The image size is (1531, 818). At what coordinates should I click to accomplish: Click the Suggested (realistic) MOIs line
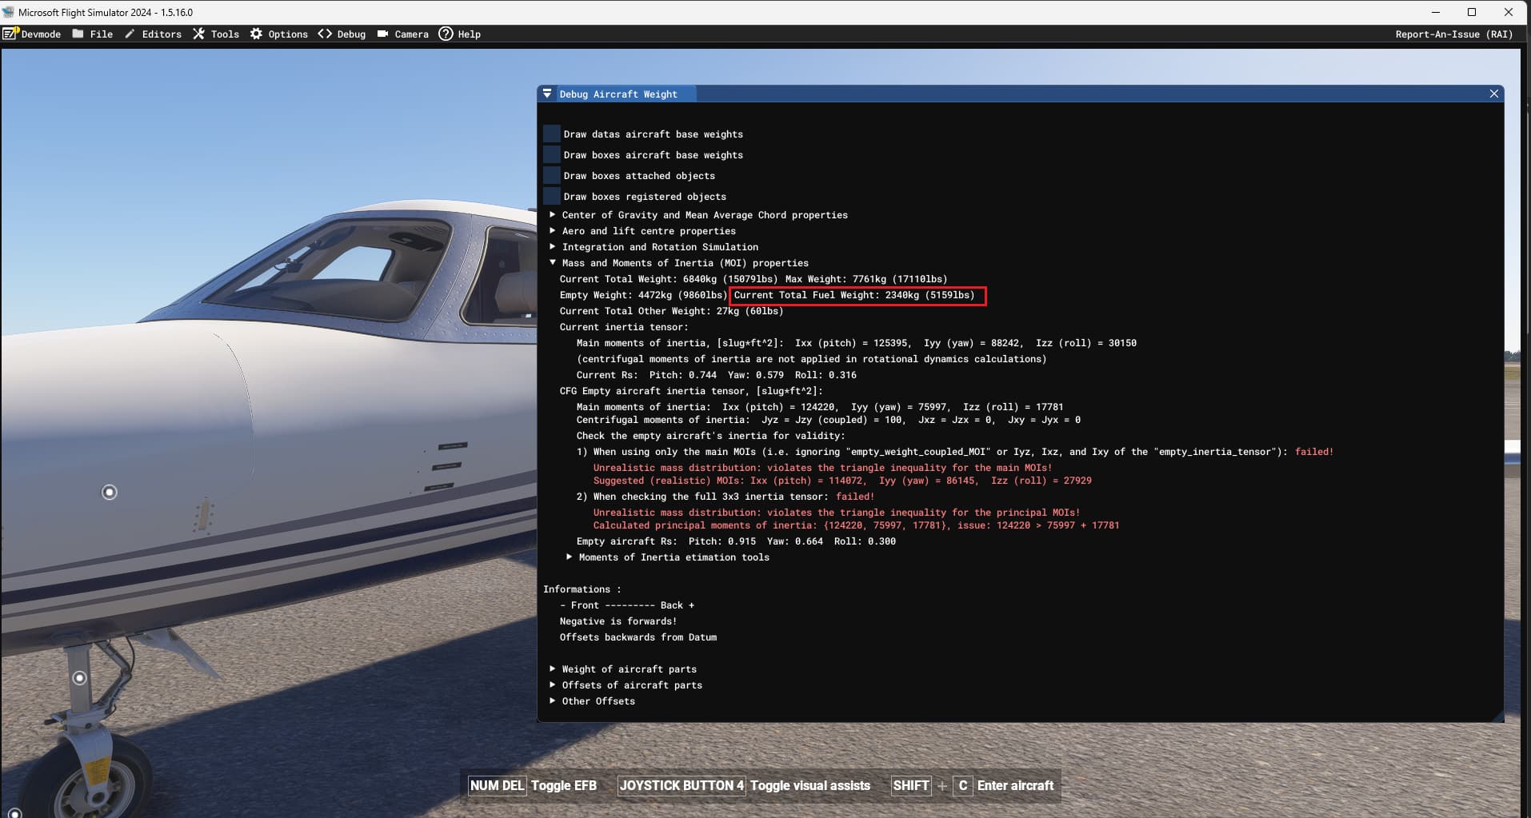[x=842, y=481]
